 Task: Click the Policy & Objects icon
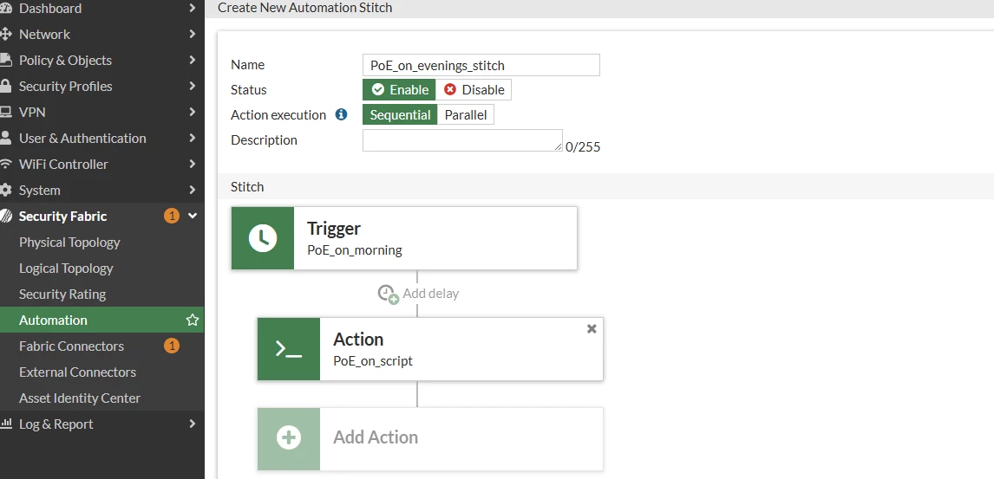tap(6, 60)
